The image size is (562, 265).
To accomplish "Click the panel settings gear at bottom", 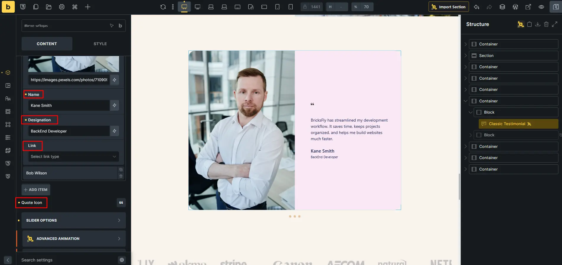I will [122, 260].
